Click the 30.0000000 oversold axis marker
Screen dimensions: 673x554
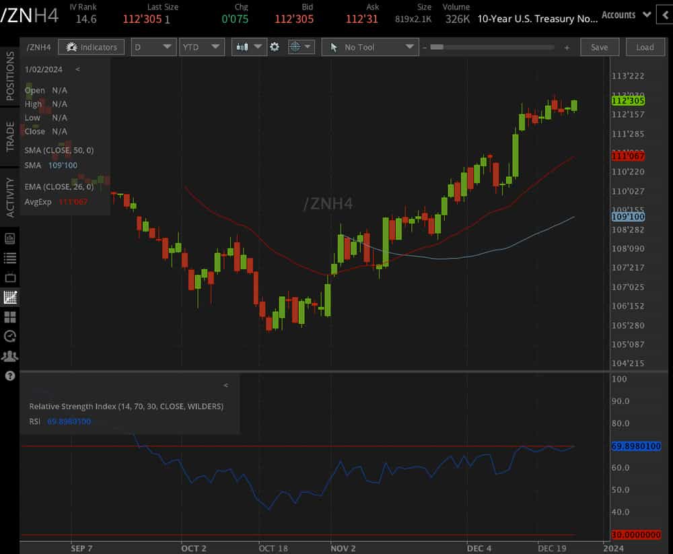pyautogui.click(x=636, y=534)
